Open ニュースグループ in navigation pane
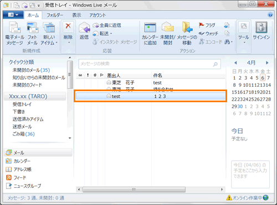This screenshot has height=205, width=277. click(x=23, y=186)
